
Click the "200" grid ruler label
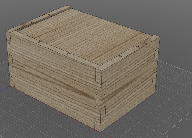pos(187,119)
